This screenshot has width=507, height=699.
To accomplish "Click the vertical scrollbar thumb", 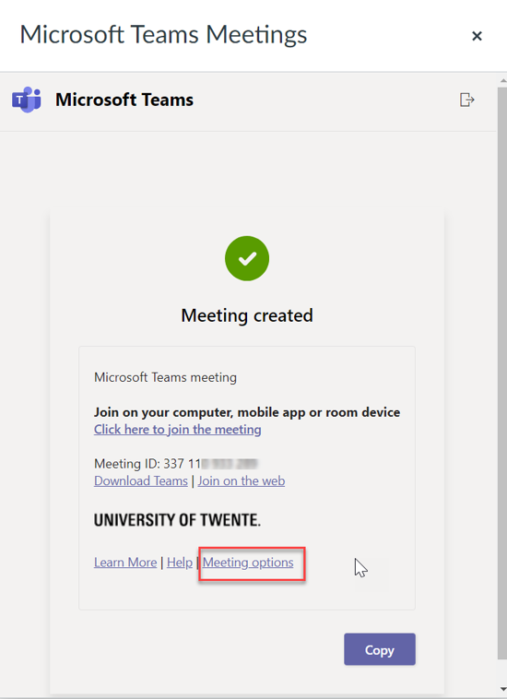I will click(502, 373).
